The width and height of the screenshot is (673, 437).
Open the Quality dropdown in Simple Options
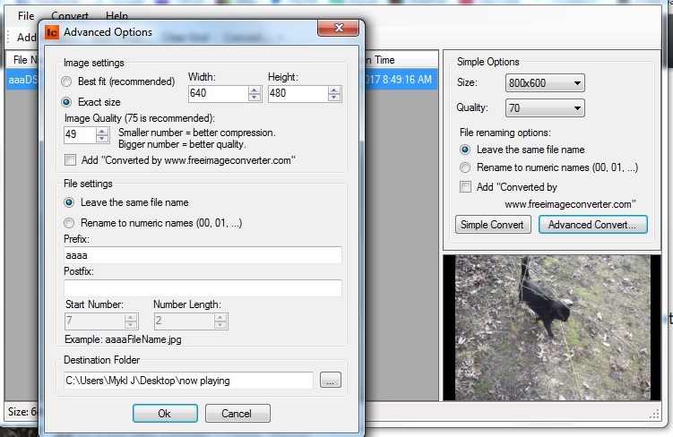(x=545, y=107)
